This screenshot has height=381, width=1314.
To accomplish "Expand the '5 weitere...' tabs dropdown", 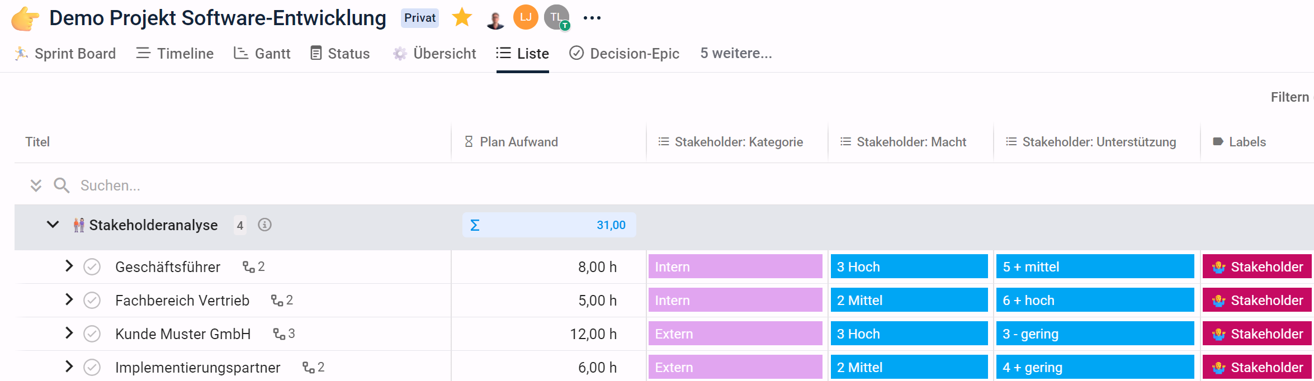I will tap(736, 53).
